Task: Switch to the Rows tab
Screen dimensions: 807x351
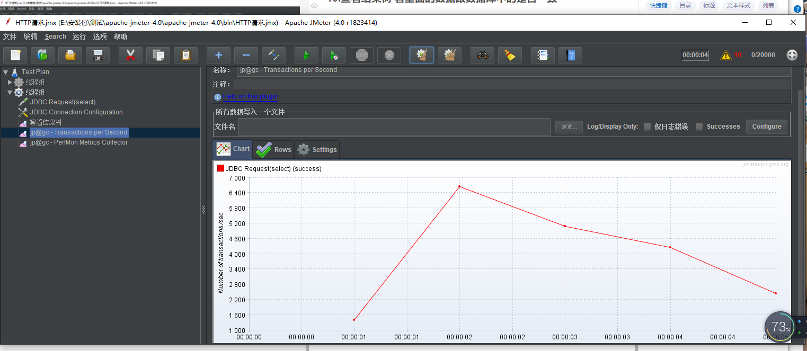Action: [273, 150]
